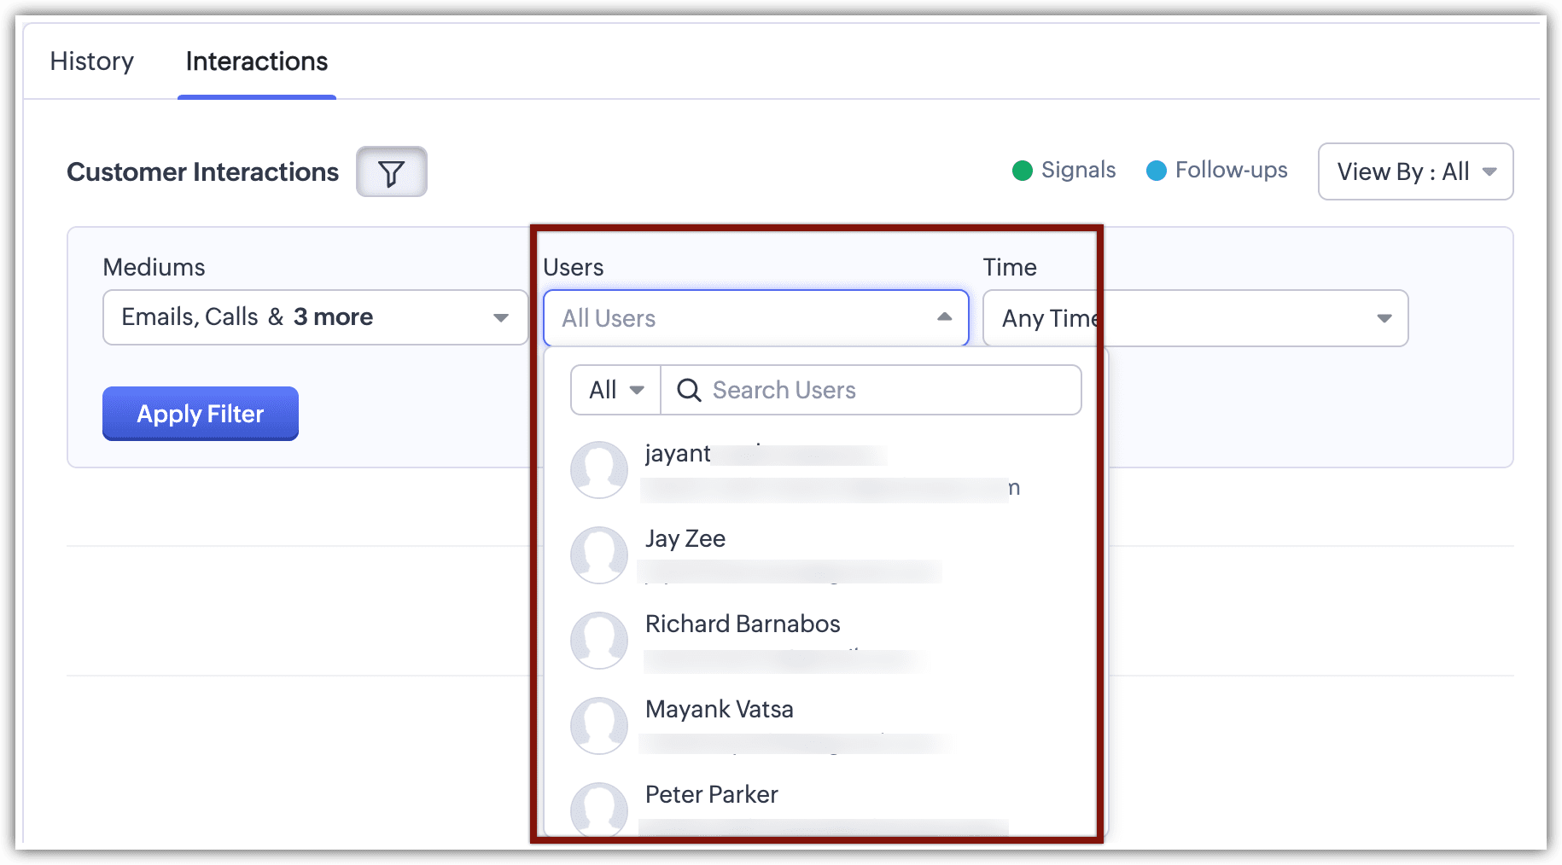The width and height of the screenshot is (1562, 865).
Task: Click the funnel filter icon
Action: [x=391, y=172]
